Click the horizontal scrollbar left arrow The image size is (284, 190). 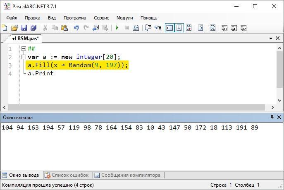coord(4,107)
